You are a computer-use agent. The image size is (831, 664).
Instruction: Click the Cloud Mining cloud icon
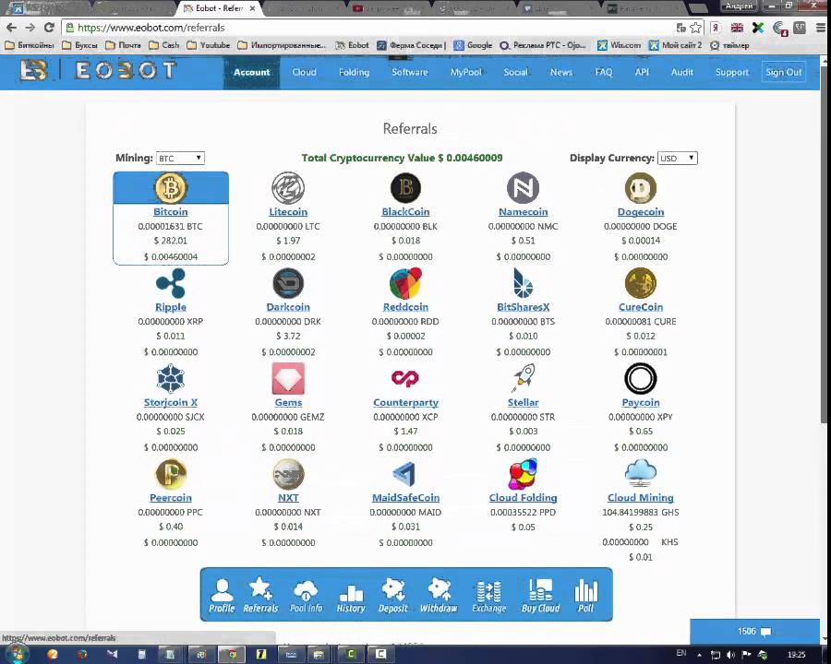[x=641, y=473]
